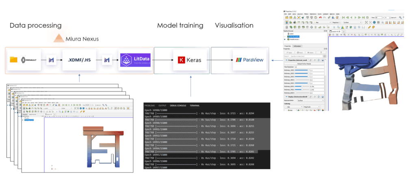Step to the previous frame
Image resolution: width=416 pixels, height=174 pixels.
click(347, 17)
